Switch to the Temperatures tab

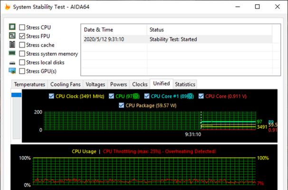(x=29, y=85)
